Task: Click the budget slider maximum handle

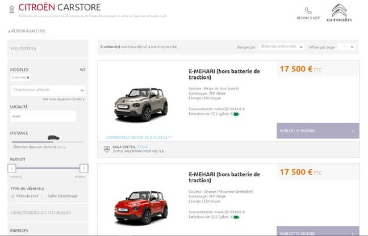Action: [x=84, y=168]
